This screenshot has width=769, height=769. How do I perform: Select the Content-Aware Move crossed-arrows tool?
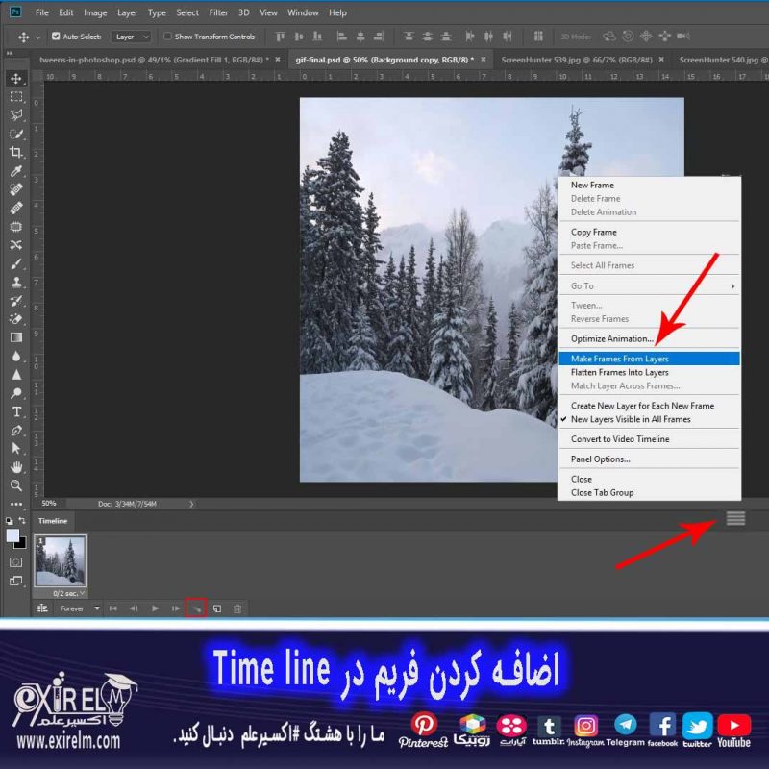point(16,245)
